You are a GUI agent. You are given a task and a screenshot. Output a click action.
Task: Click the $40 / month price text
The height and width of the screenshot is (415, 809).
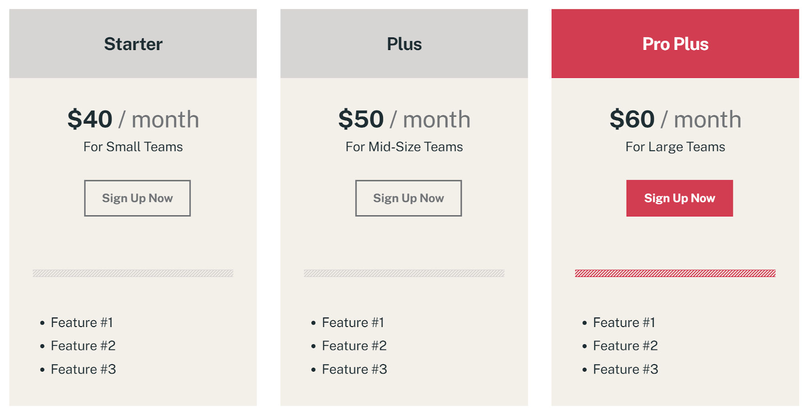[x=133, y=119]
